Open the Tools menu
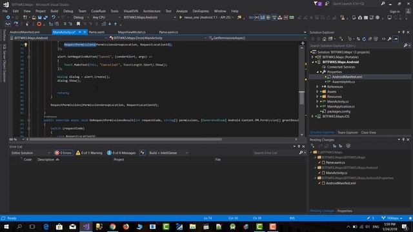 tap(114, 11)
